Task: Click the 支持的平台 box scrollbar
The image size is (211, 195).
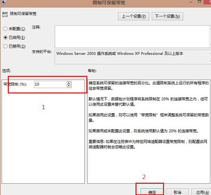Action: point(210,57)
